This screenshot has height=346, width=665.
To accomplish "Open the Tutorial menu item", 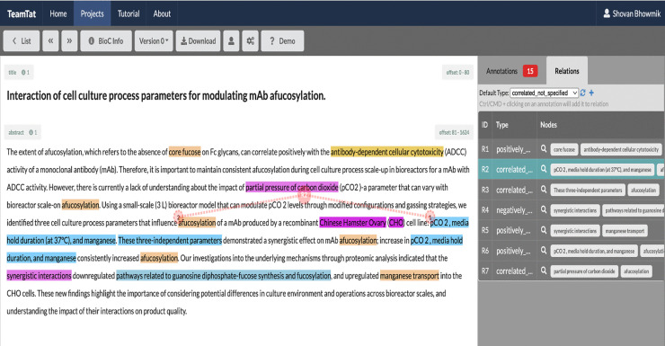I will (x=129, y=13).
